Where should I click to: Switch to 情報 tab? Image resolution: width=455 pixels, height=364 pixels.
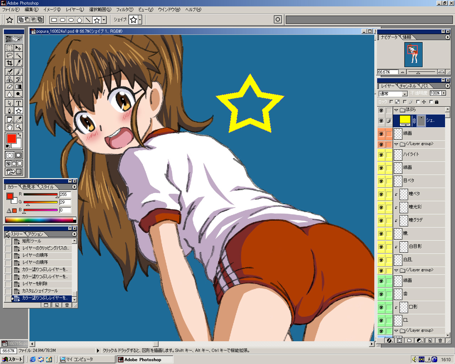407,37
